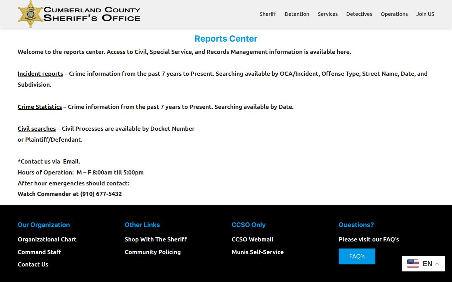Open the Detectives menu

coord(359,14)
